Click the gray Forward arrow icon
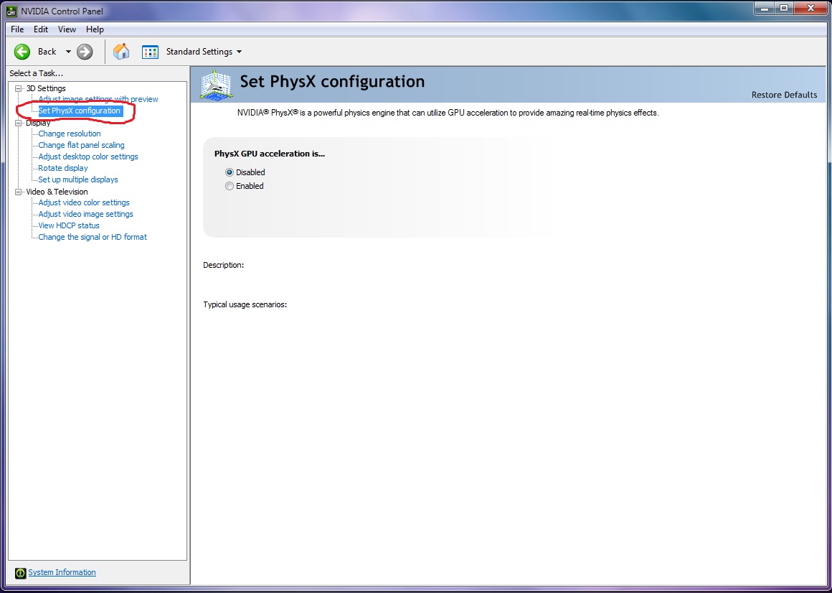 (85, 52)
